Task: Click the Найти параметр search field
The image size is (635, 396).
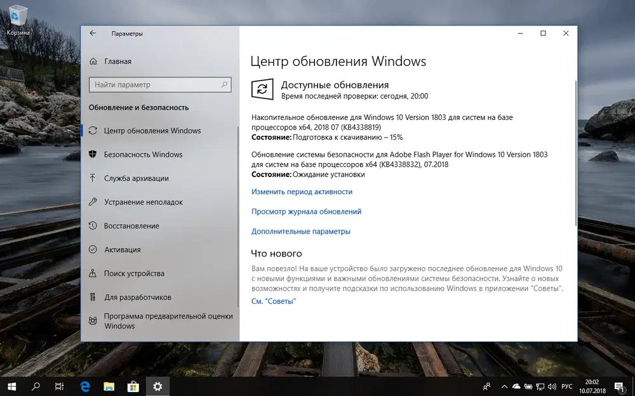Action: click(159, 84)
